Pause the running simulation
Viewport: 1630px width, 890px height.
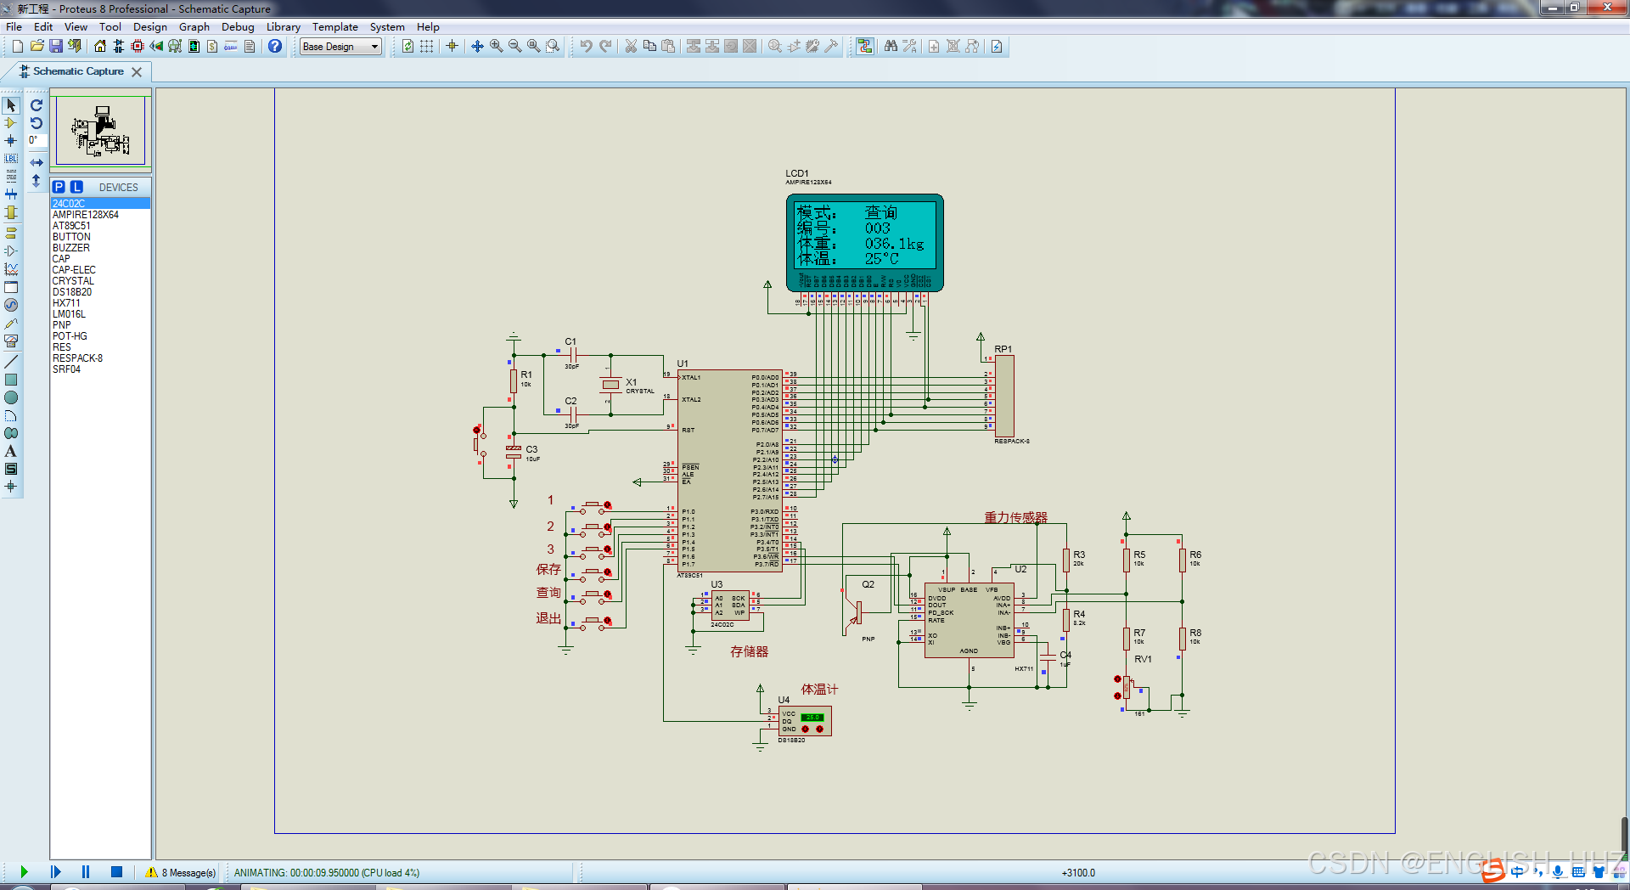pos(86,872)
